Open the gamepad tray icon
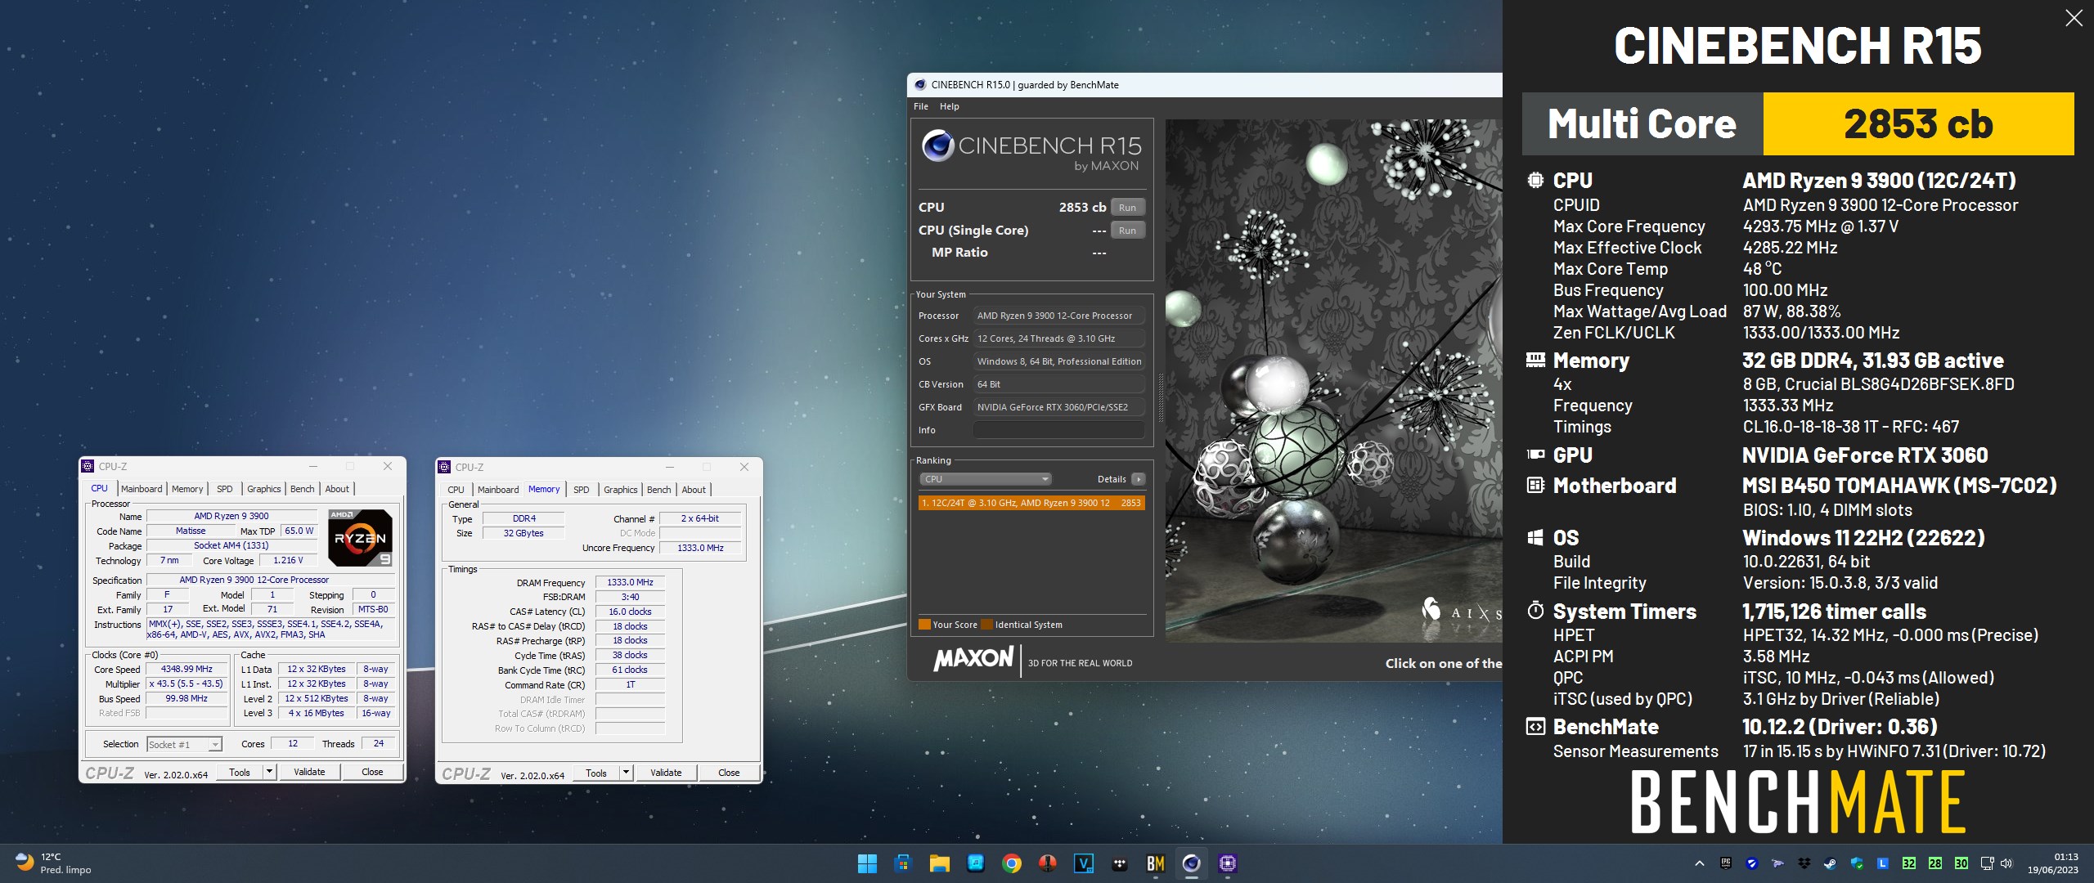The width and height of the screenshot is (2094, 883). click(x=1777, y=863)
